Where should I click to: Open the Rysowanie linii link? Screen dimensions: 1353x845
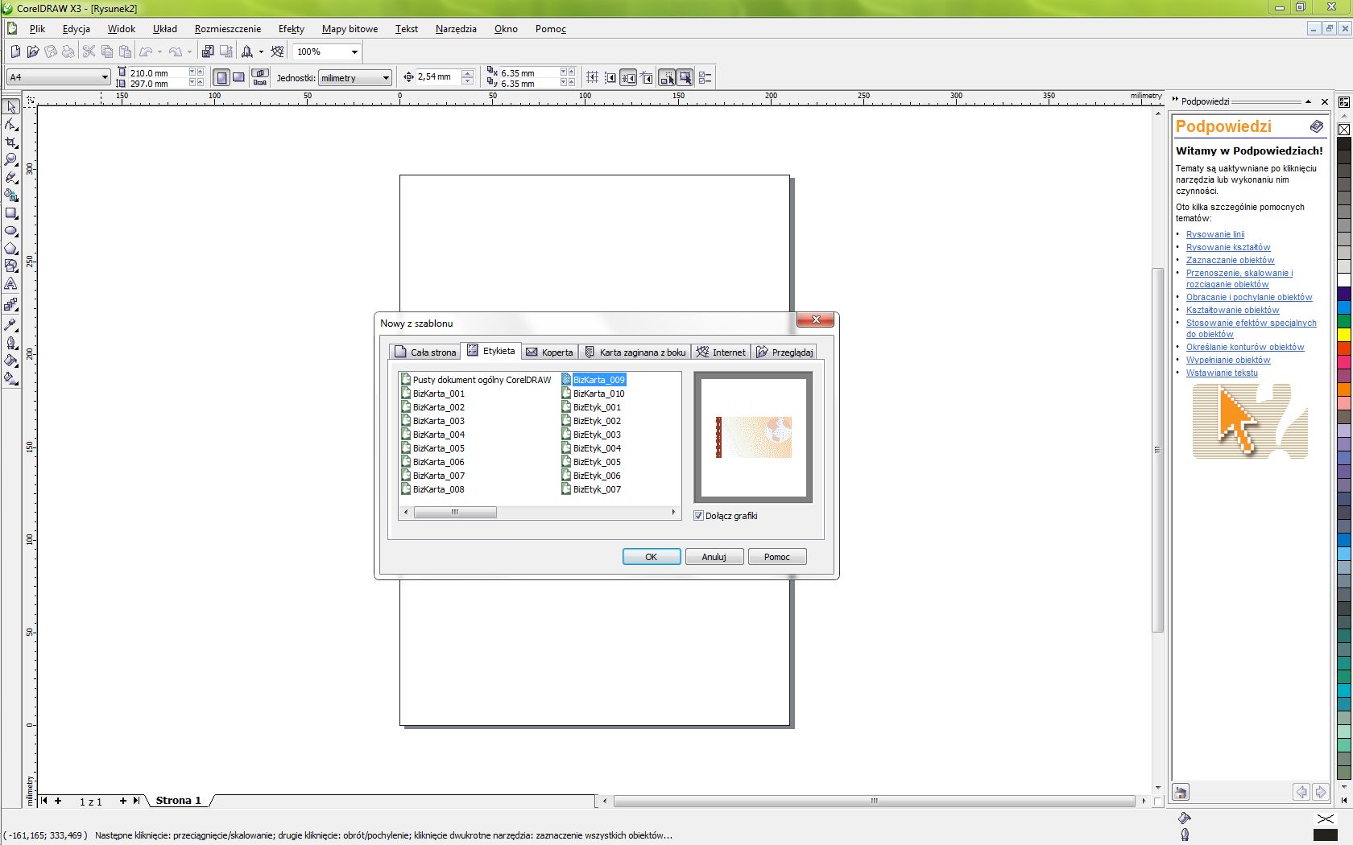1214,234
